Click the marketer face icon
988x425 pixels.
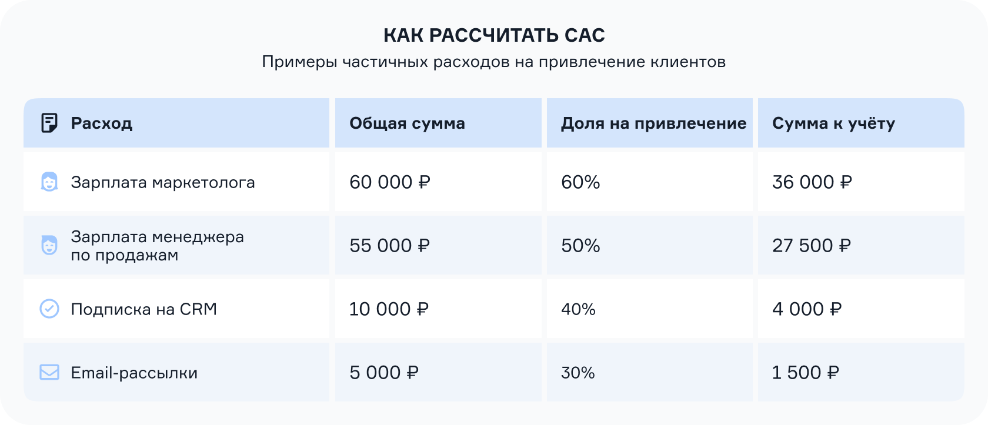click(49, 182)
